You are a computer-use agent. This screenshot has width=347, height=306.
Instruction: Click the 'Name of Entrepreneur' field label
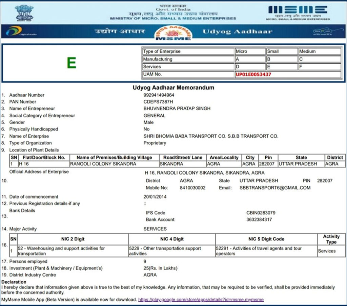[32, 109]
